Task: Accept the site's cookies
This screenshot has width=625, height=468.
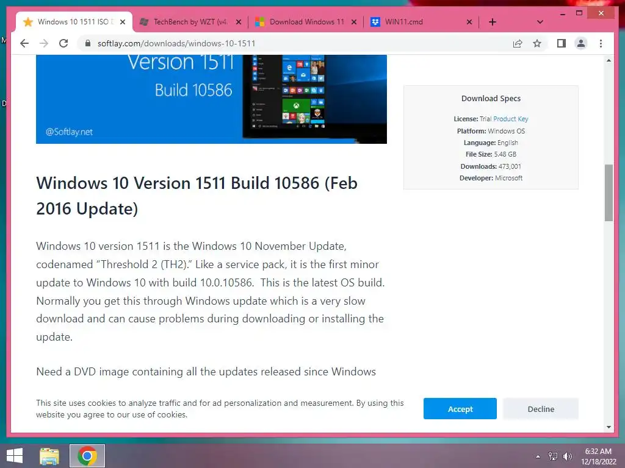Action: [x=460, y=409]
